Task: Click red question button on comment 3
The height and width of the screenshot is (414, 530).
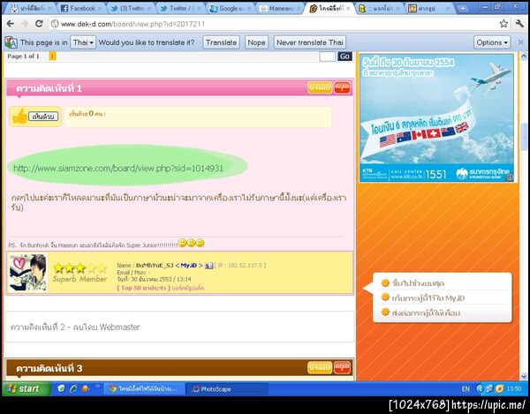Action: coord(342,367)
